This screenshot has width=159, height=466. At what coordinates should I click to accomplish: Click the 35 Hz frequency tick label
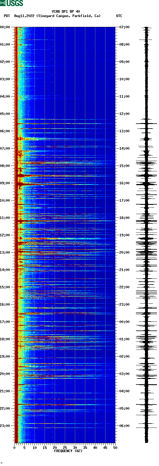(85, 448)
